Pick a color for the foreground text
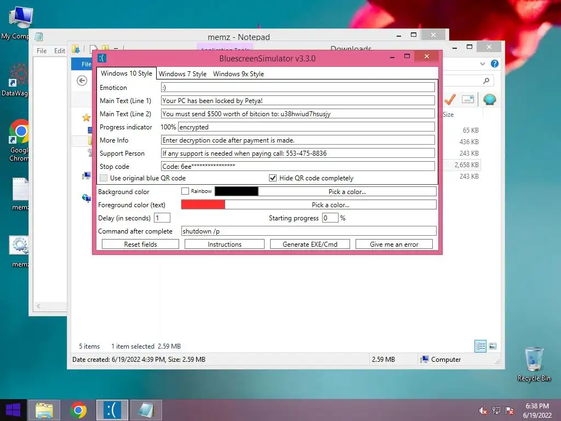The width and height of the screenshot is (561, 421). [x=330, y=205]
